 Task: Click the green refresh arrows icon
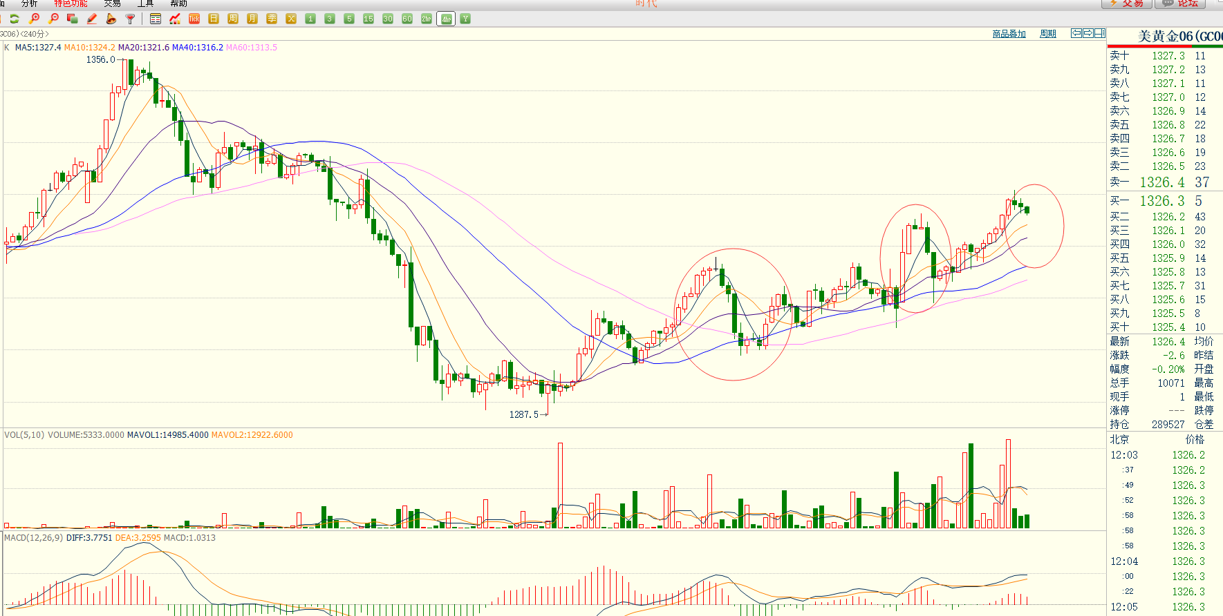coord(15,19)
